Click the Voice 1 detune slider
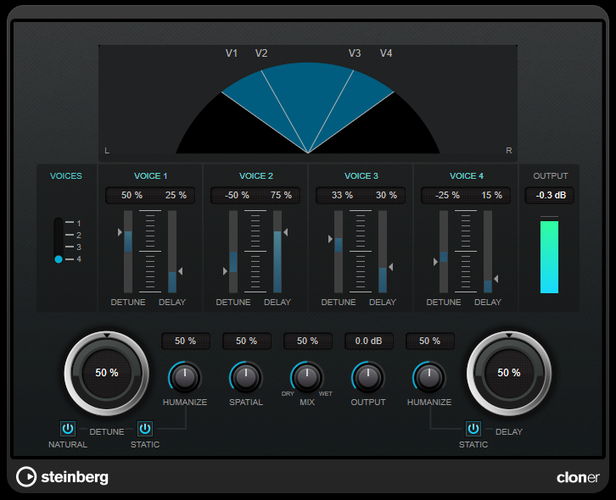Screen dimensions: 616x500 click(128, 252)
